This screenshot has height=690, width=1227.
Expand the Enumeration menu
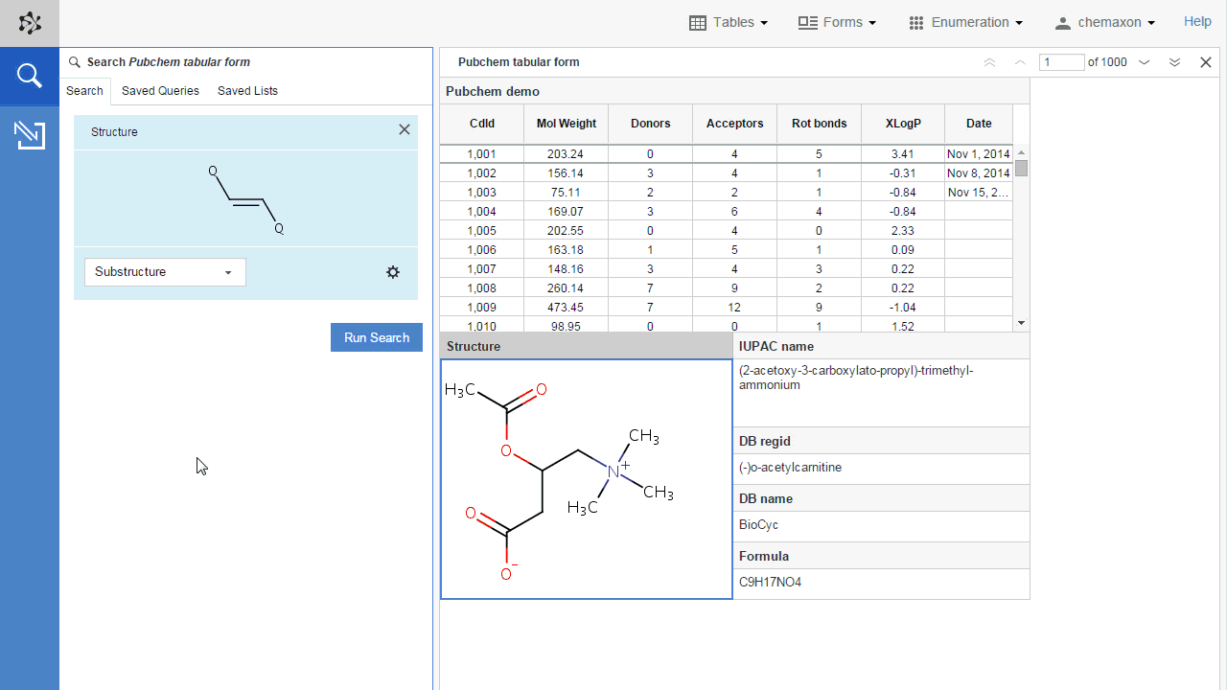tap(965, 22)
